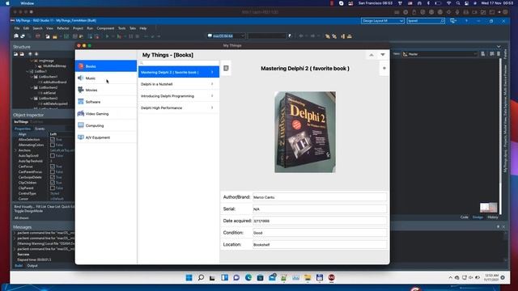Collapse the ListBoxItem2 tree node
The width and height of the screenshot is (518, 291).
[x=32, y=87]
